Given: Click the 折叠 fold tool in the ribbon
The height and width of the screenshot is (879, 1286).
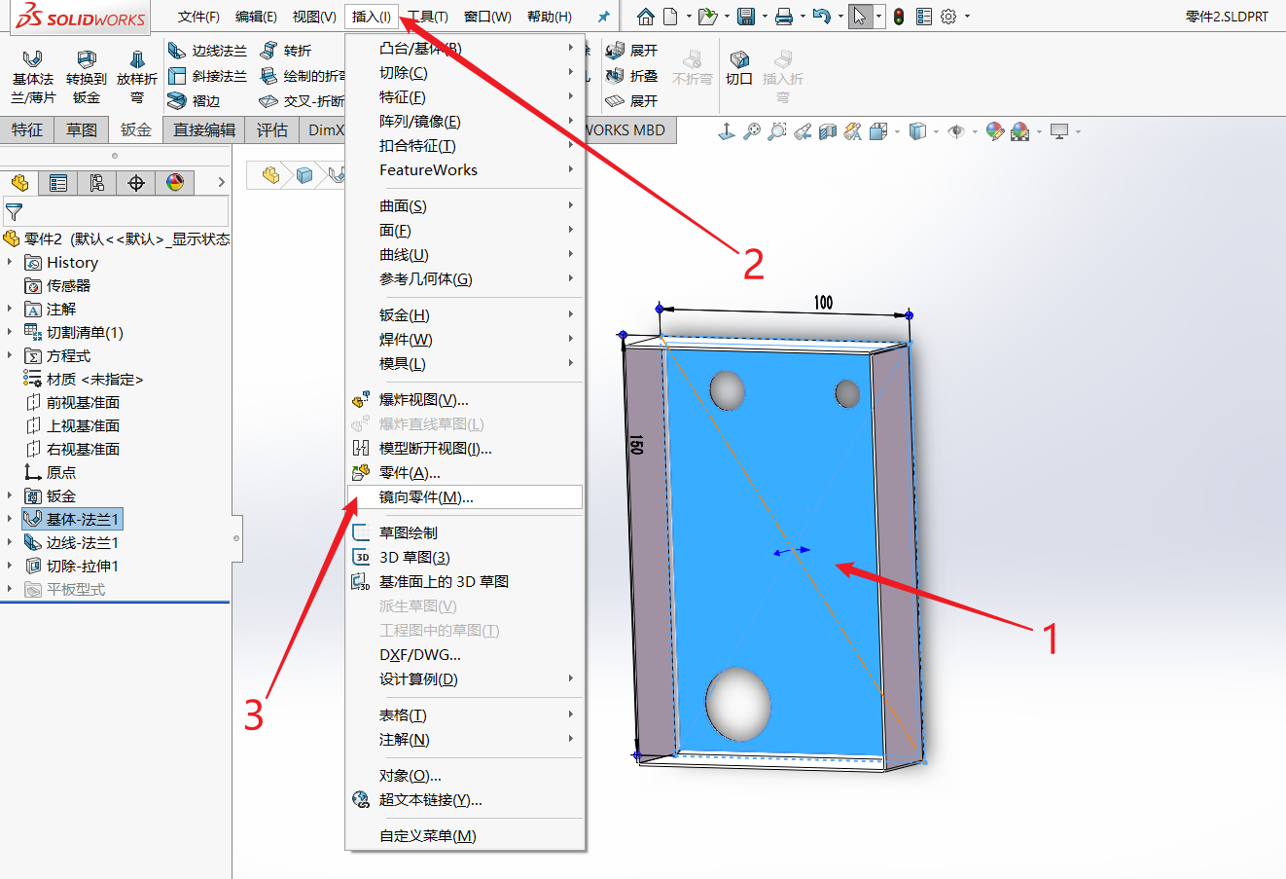Looking at the screenshot, I should [632, 76].
